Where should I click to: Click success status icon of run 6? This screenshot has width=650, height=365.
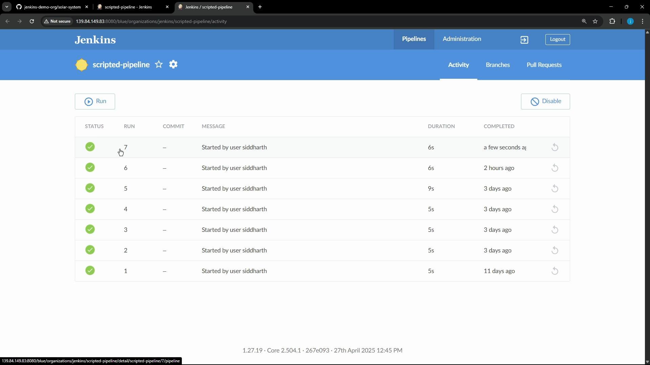point(90,168)
